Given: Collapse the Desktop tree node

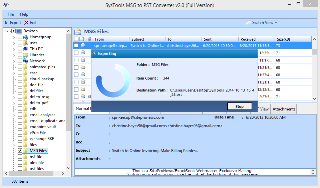Looking at the screenshot, I should click(8, 31).
